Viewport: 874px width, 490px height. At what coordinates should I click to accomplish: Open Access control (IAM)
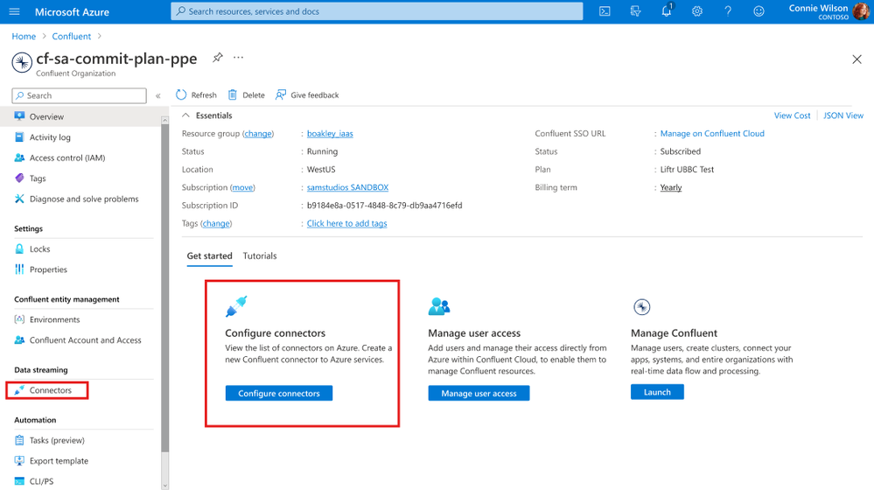coord(66,157)
